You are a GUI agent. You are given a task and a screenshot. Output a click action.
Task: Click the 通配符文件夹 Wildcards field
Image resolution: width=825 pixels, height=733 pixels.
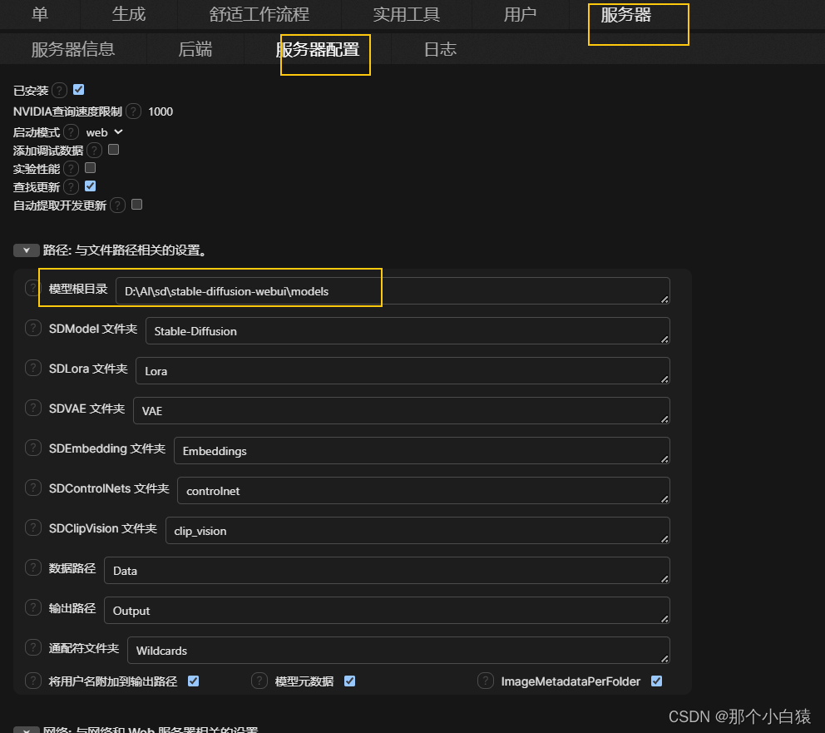[x=398, y=651]
